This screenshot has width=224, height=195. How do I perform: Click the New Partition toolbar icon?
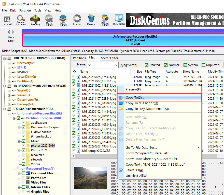coord(63,20)
